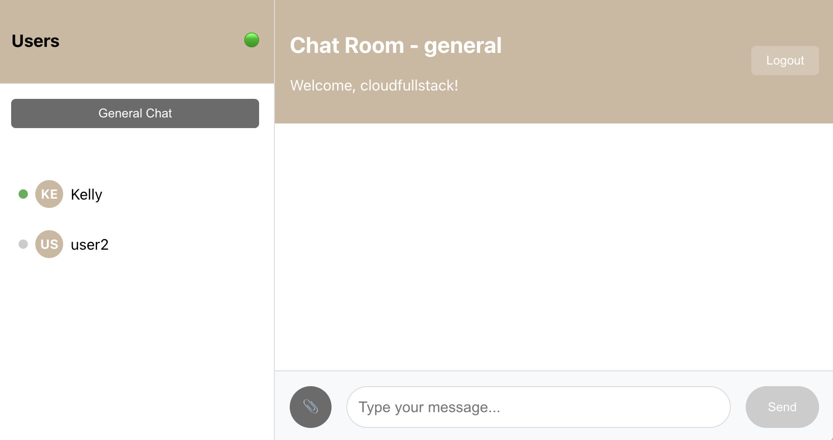Click user2's gray offline status dot

(23, 244)
